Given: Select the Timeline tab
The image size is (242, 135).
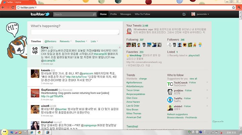Looking at the screenshot, I should click(36, 41).
